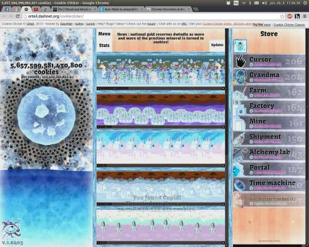Click the top panel date and clock
The width and height of the screenshot is (309, 247).
pos(285,3)
